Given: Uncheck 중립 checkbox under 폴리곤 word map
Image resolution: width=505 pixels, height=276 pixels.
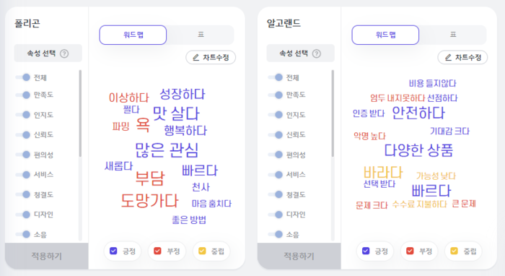Looking at the screenshot, I should [x=202, y=251].
